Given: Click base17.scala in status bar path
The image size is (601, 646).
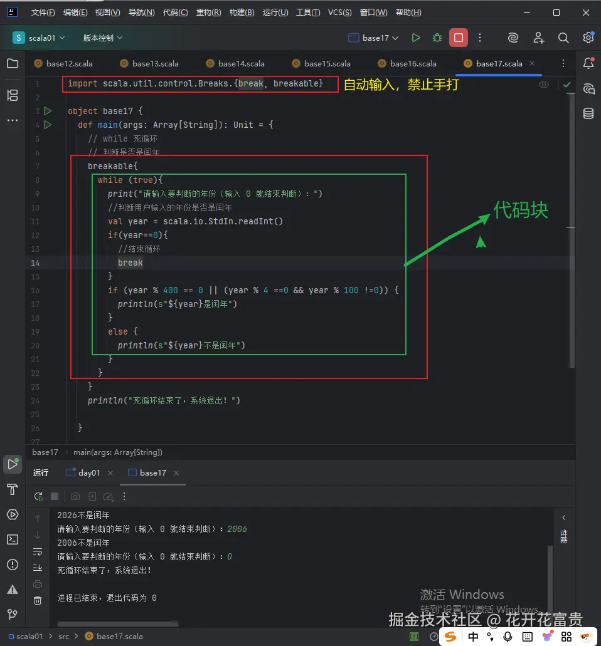Looking at the screenshot, I should coord(114,636).
